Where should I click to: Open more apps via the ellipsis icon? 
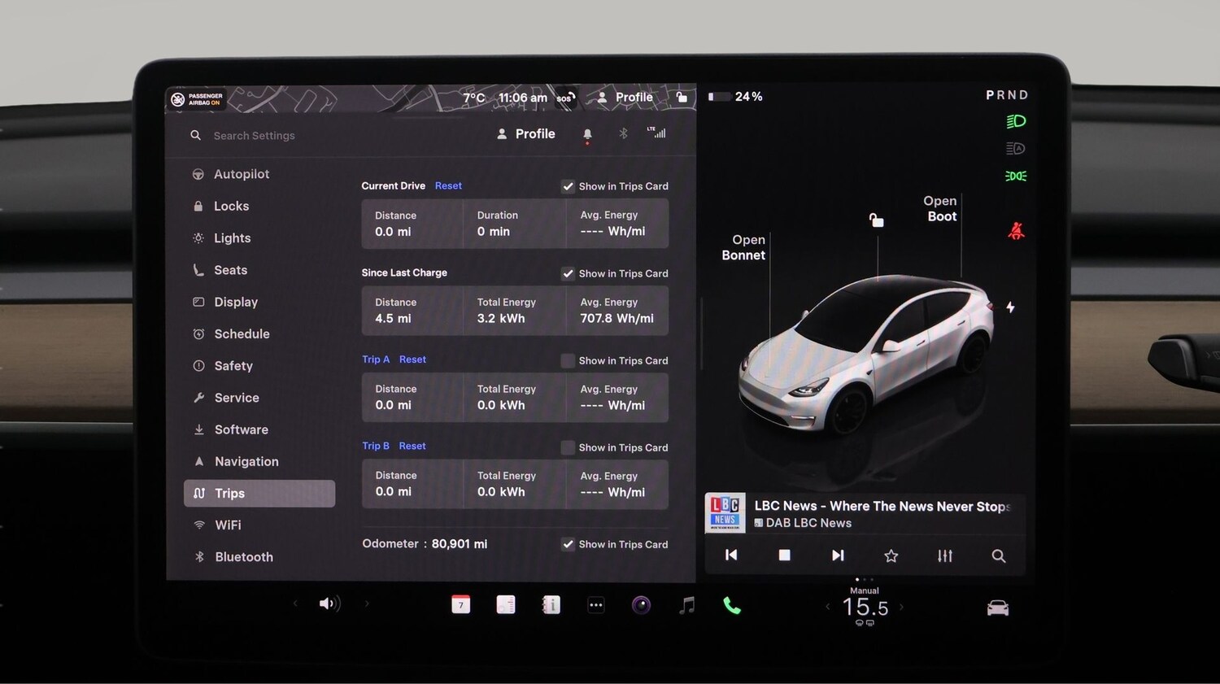click(595, 603)
